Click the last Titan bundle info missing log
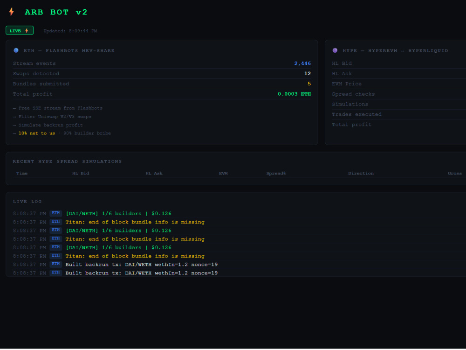The height and width of the screenshot is (350, 466). 135,256
